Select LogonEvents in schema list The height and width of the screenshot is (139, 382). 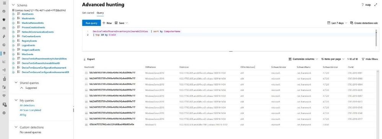click(x=28, y=45)
